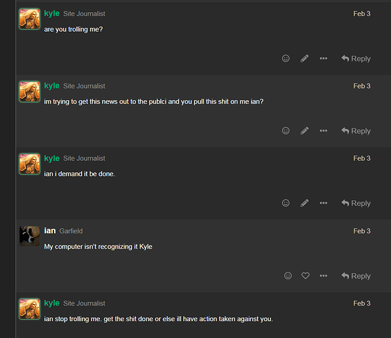
Task: Open ellipsis menu on ian's post
Action: pyautogui.click(x=323, y=276)
